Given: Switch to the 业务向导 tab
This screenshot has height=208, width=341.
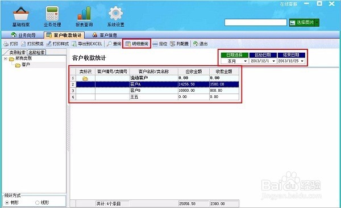Looking at the screenshot, I should pyautogui.click(x=23, y=35).
